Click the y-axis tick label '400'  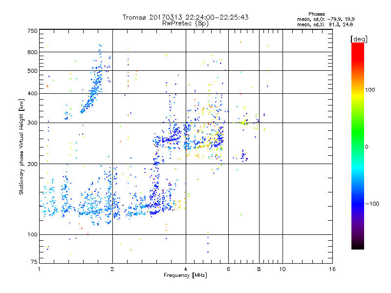pos(33,93)
